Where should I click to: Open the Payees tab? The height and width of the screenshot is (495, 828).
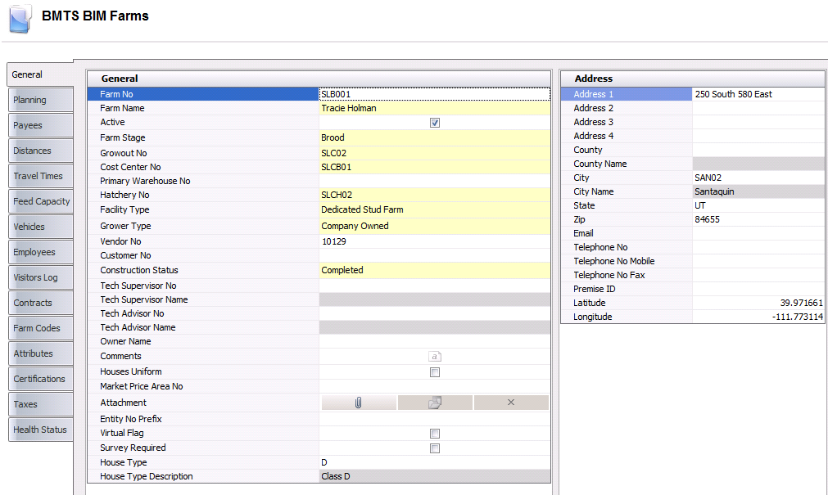[39, 125]
